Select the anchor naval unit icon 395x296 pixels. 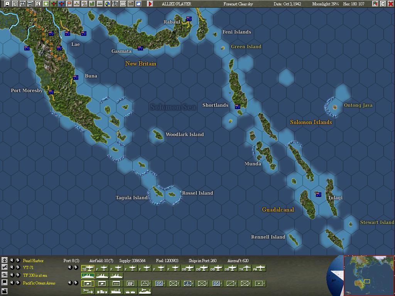point(188,284)
